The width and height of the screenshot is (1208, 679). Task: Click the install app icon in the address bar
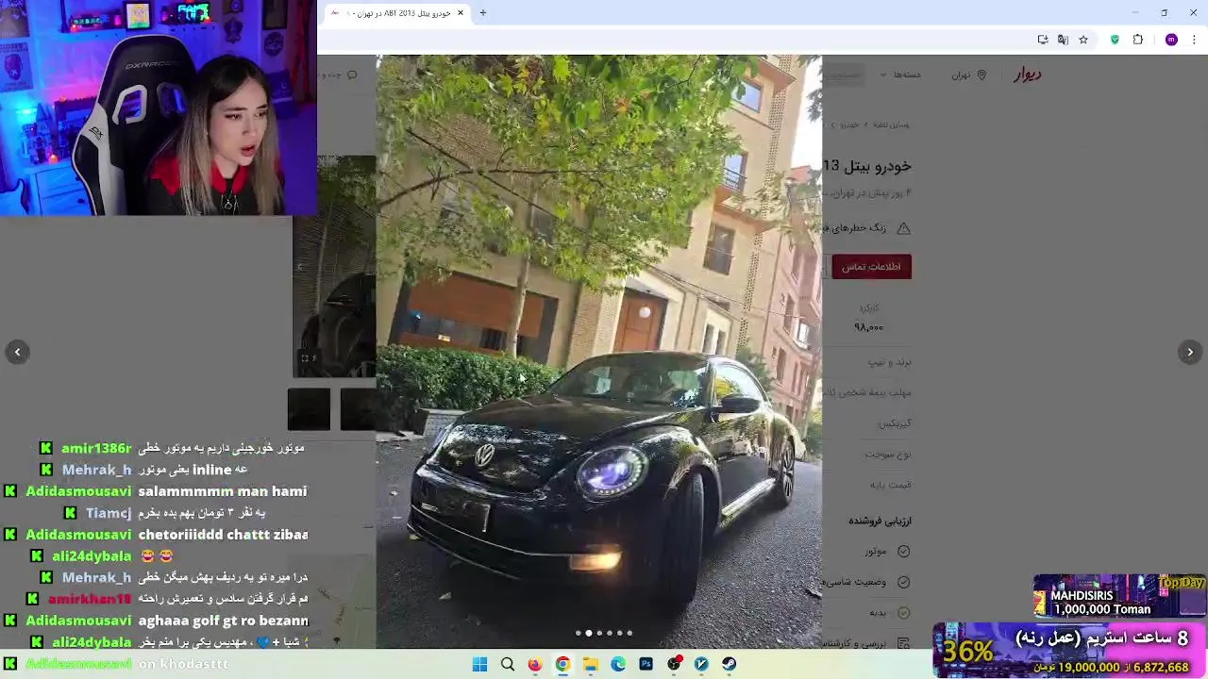[x=1042, y=40]
